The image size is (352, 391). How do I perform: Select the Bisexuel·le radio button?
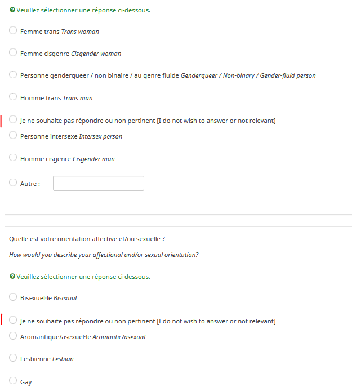[13, 297]
